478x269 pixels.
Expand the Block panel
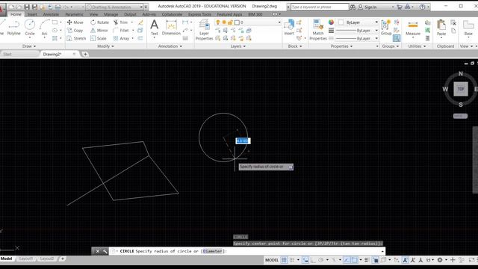[295, 46]
